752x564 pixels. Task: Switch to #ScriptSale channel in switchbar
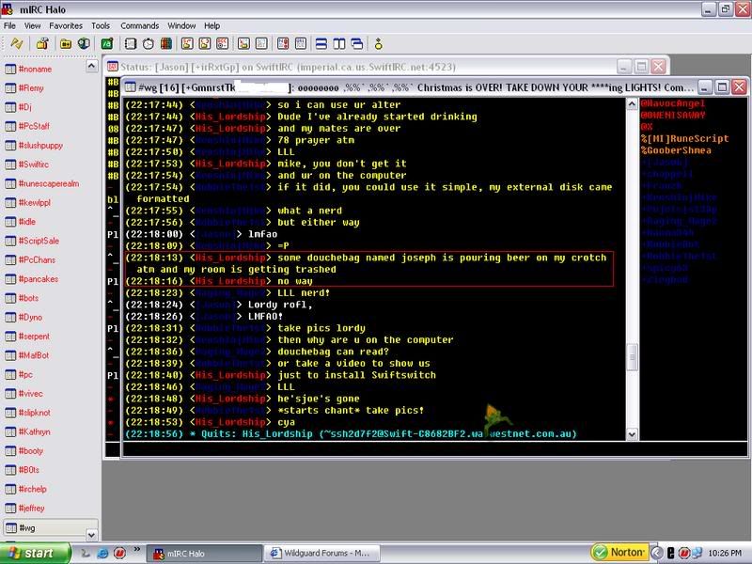39,241
